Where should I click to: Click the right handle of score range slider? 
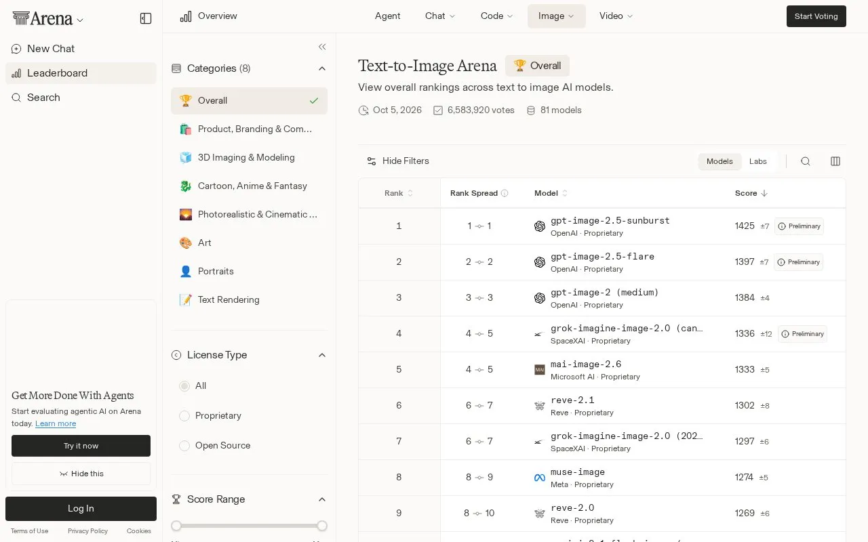click(322, 526)
